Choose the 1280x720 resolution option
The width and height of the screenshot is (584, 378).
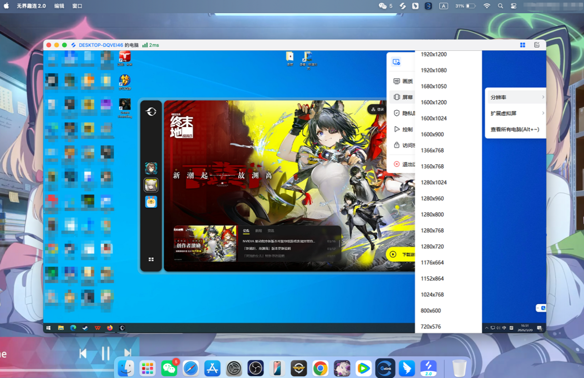[432, 246]
